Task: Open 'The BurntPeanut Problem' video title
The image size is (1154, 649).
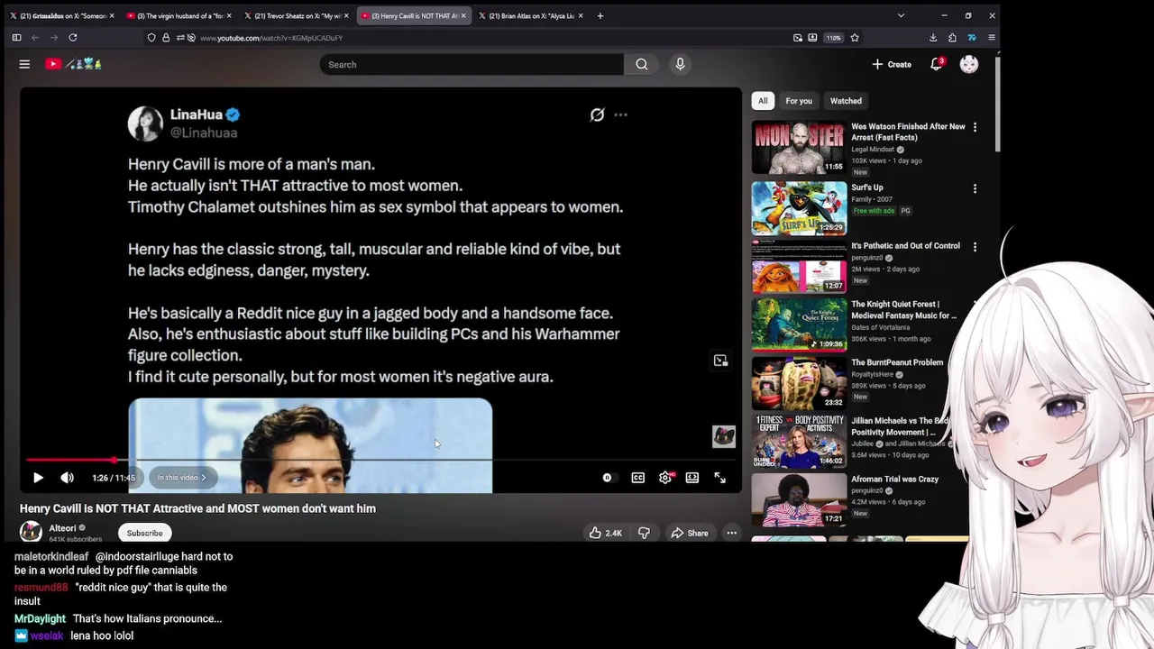Action: click(x=897, y=362)
